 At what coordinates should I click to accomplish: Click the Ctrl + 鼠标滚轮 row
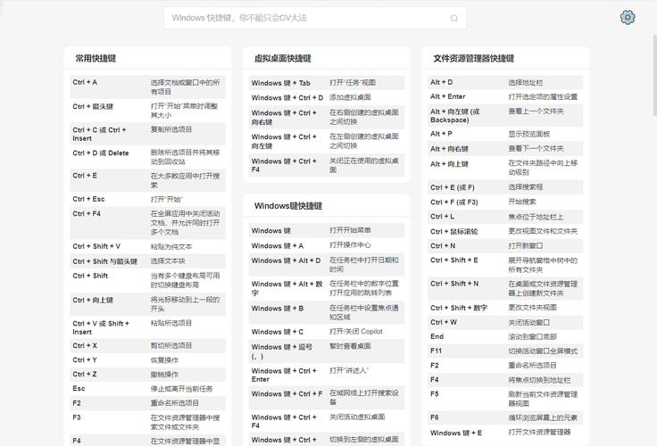[505, 231]
